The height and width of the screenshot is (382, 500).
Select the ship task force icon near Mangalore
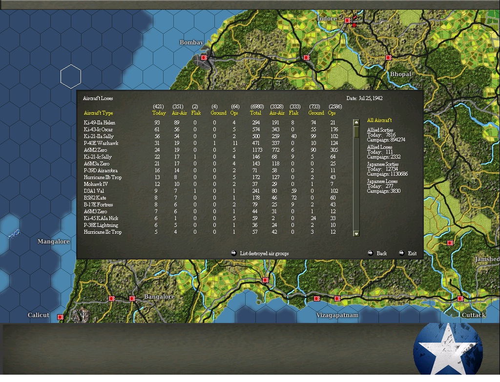(14, 234)
